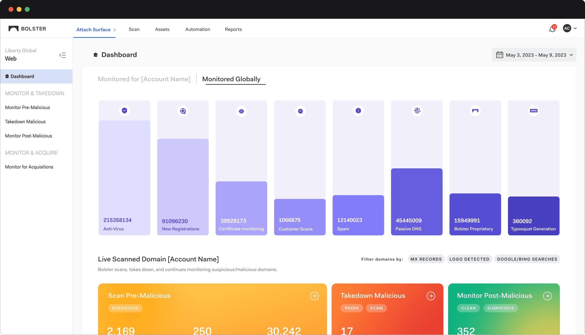The height and width of the screenshot is (335, 585).
Task: Open Scan Pre-Malicious arrow icon
Action: pyautogui.click(x=314, y=296)
